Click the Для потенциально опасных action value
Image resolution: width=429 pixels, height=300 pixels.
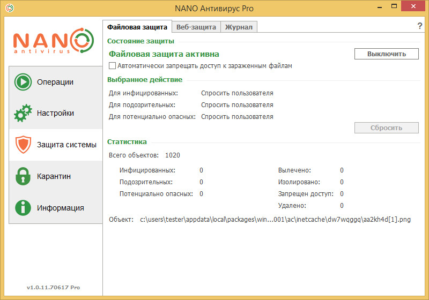tap(237, 117)
